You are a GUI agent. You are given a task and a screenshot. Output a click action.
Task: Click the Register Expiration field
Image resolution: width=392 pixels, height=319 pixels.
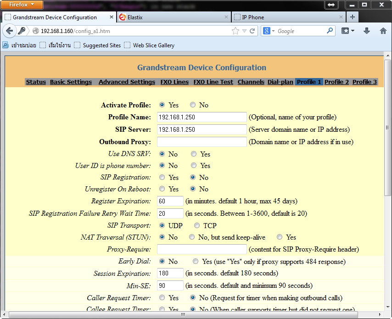(x=170, y=201)
